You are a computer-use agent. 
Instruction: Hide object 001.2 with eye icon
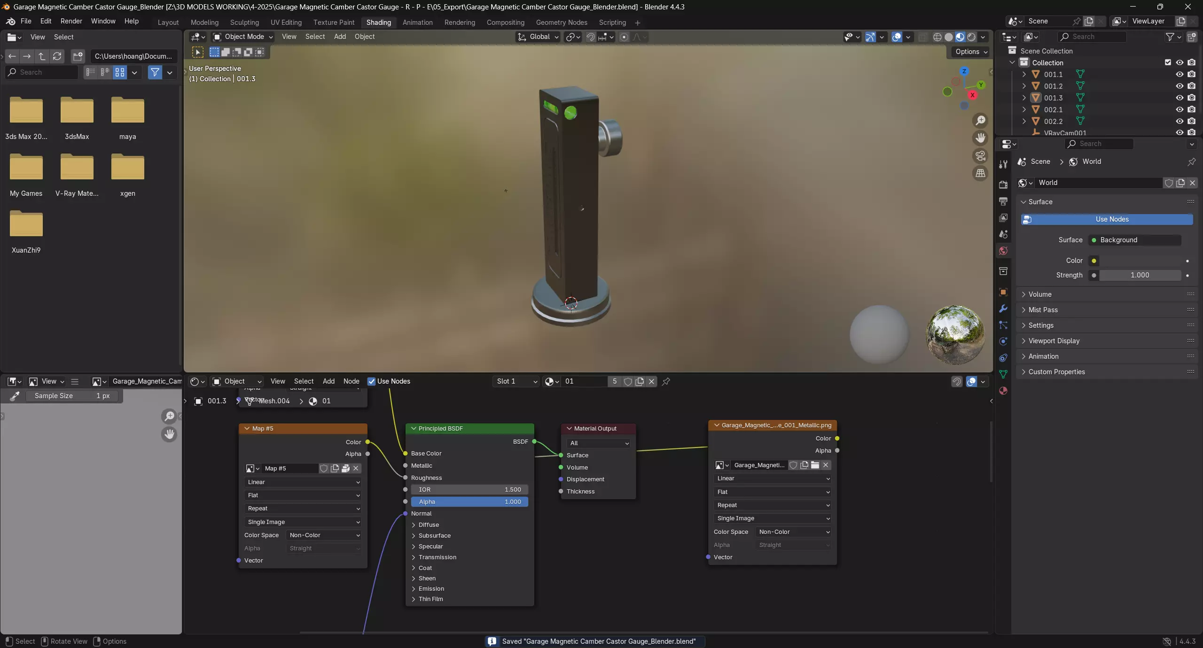coord(1180,86)
